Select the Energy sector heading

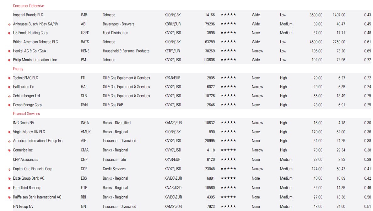(x=18, y=69)
